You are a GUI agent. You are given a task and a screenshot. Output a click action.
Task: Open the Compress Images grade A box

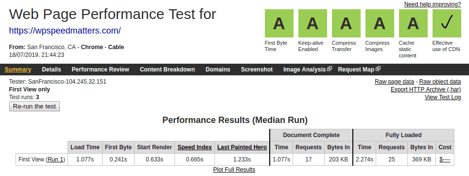380,23
